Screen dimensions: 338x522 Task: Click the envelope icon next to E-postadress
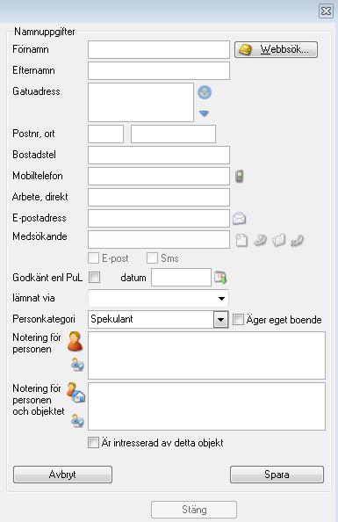(239, 219)
